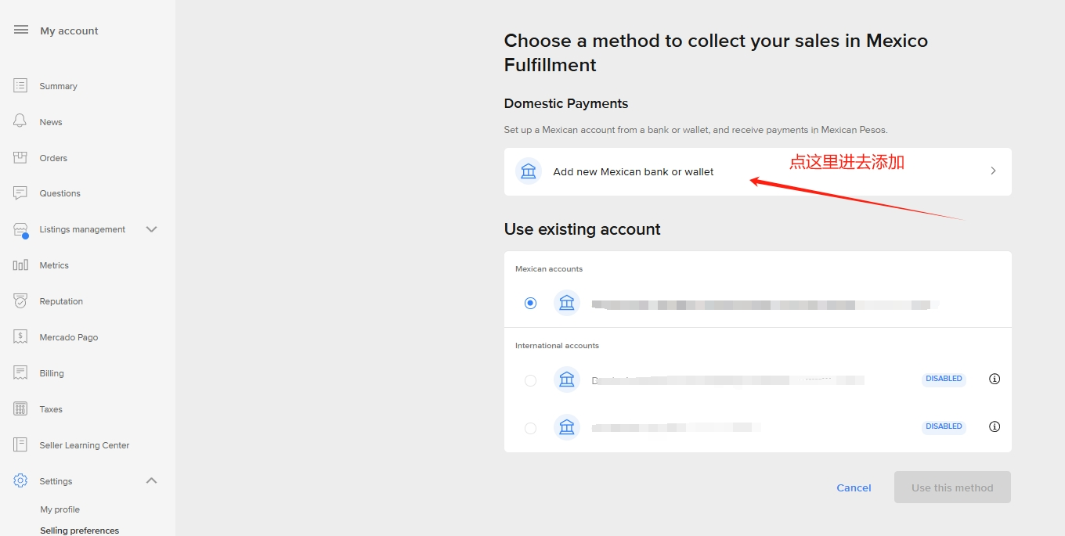
Task: Open Selling preferences in settings
Action: [80, 531]
